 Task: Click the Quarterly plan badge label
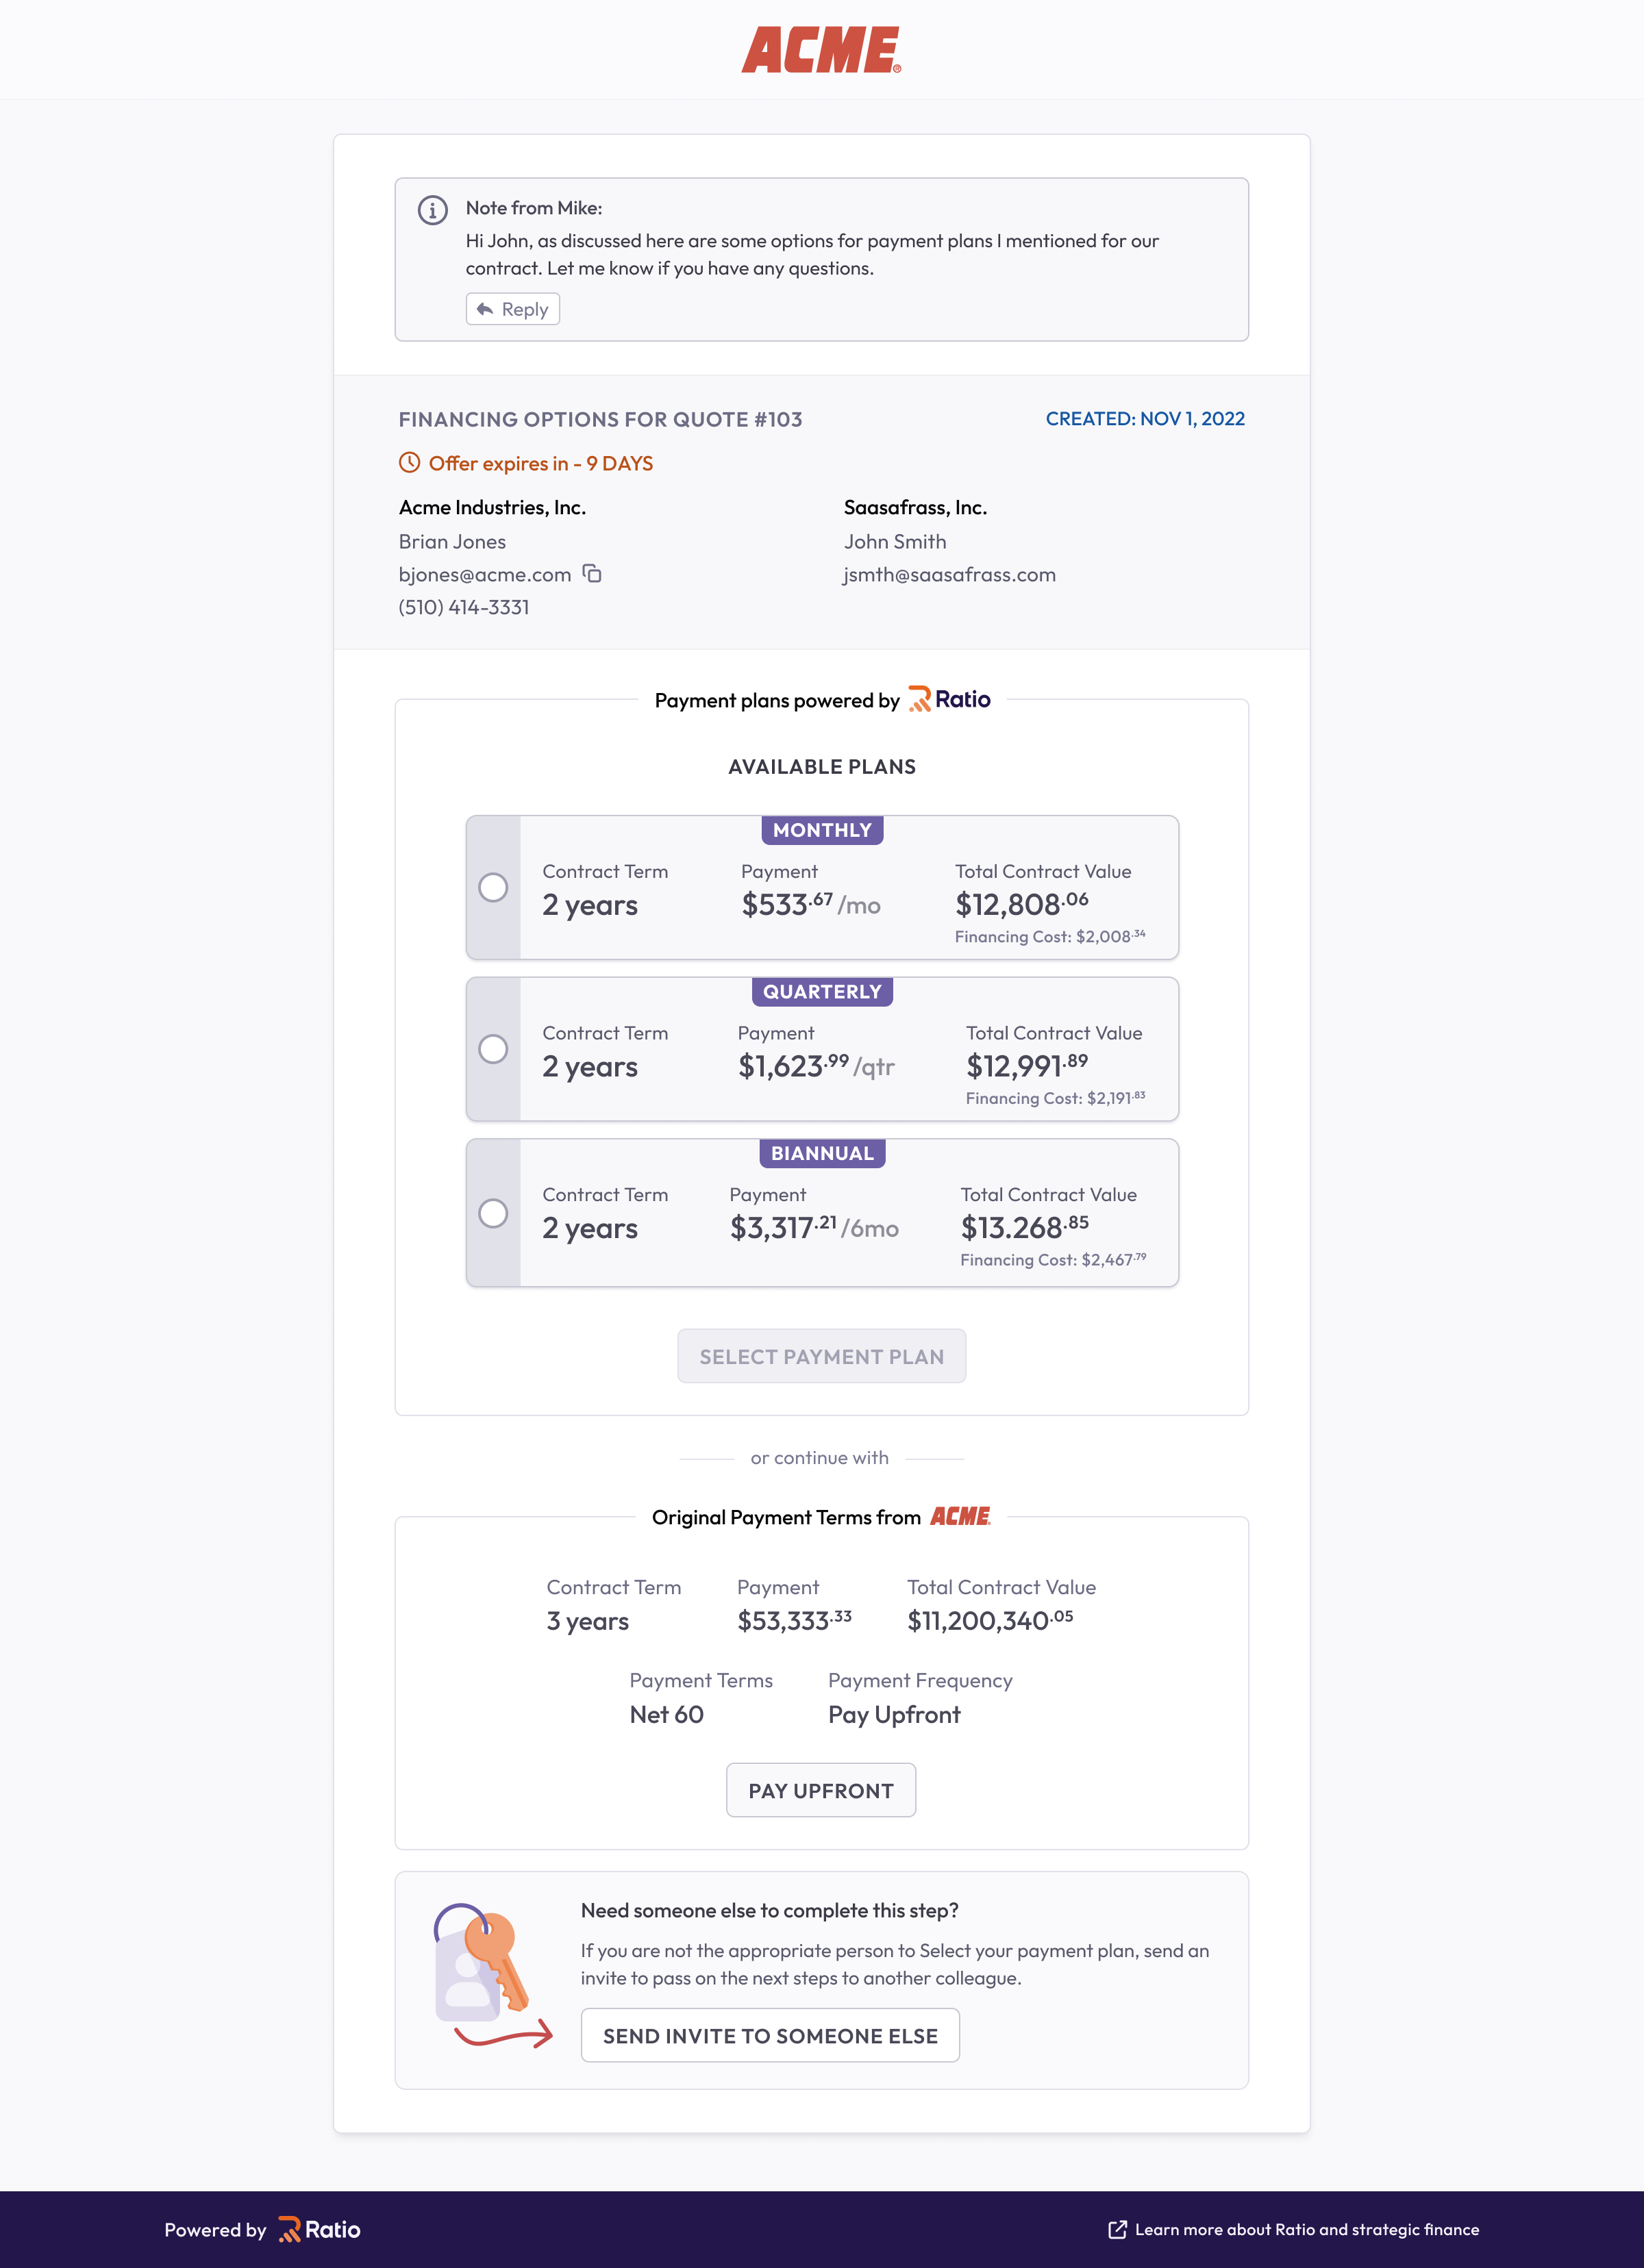[x=823, y=992]
